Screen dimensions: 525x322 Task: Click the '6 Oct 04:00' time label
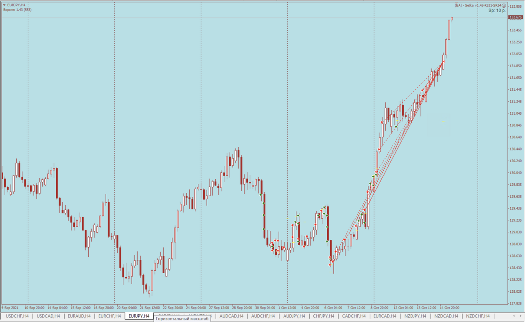[x=333, y=308]
